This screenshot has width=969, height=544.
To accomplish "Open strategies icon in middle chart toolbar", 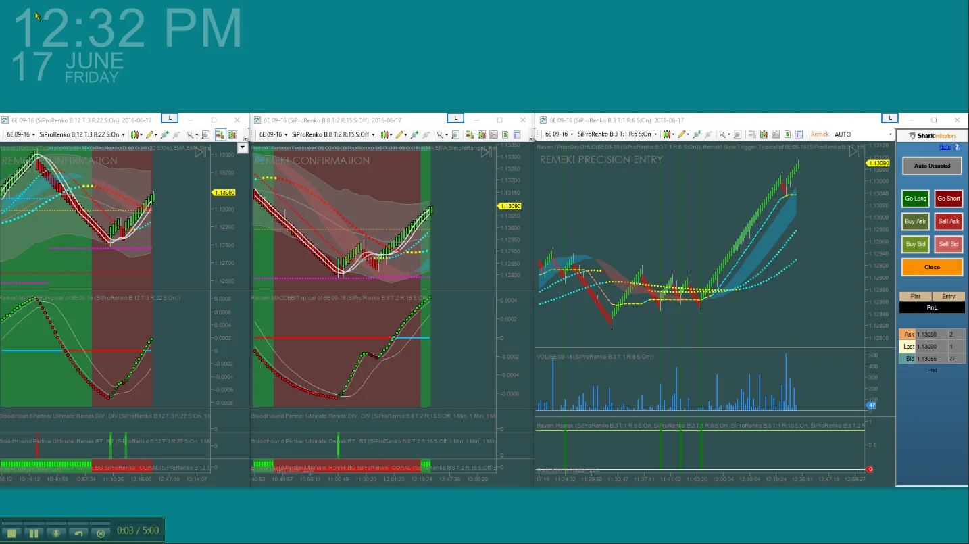I will [493, 134].
